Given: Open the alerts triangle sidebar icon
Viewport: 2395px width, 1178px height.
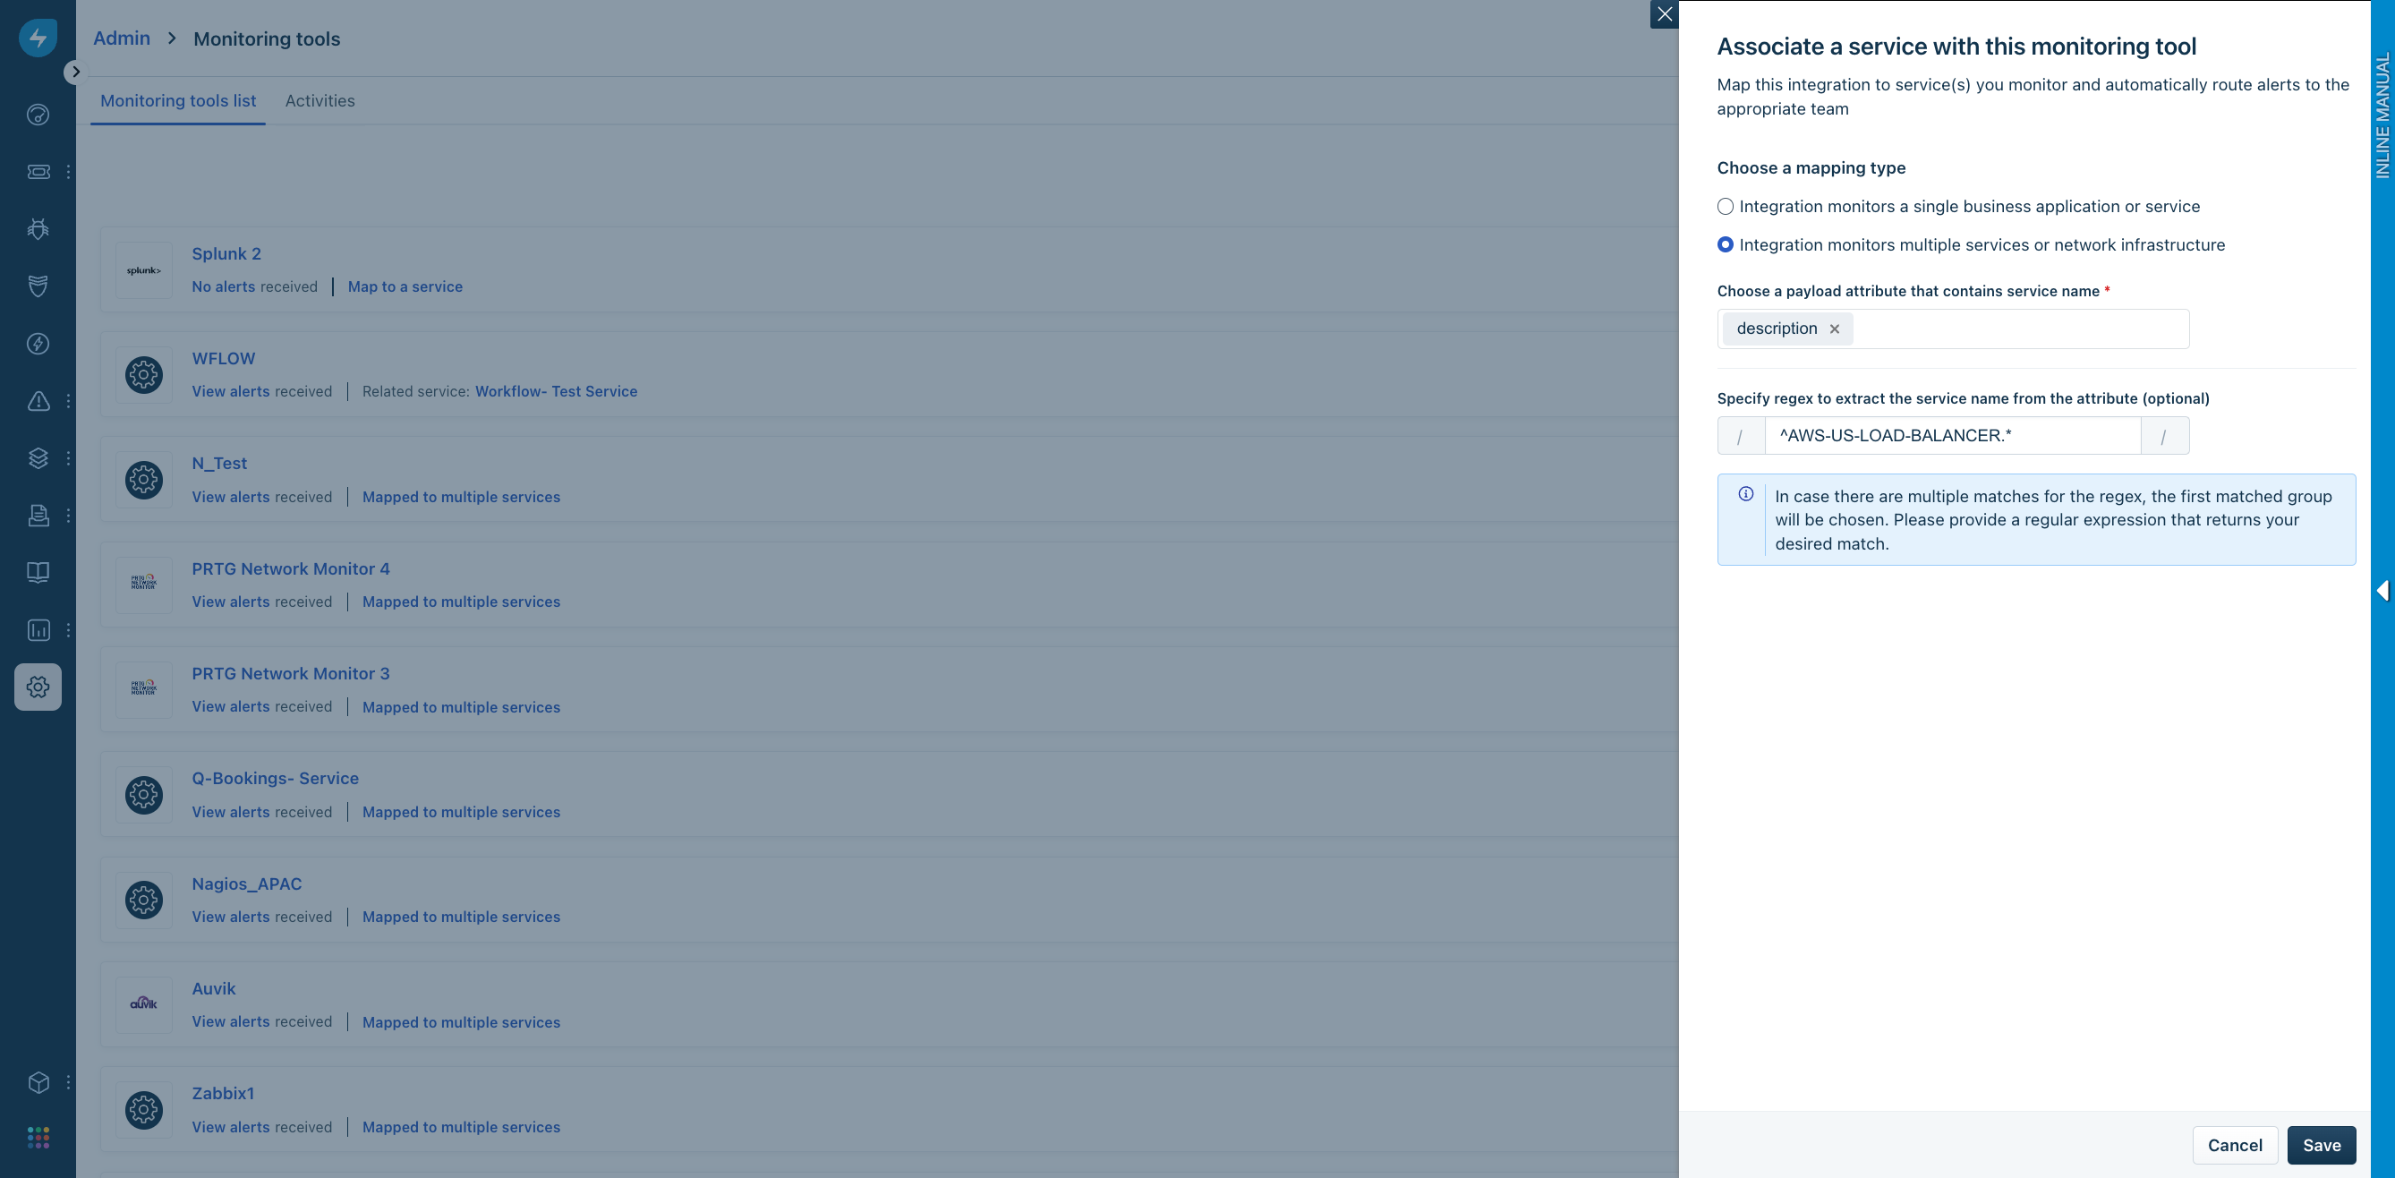Looking at the screenshot, I should (x=38, y=402).
